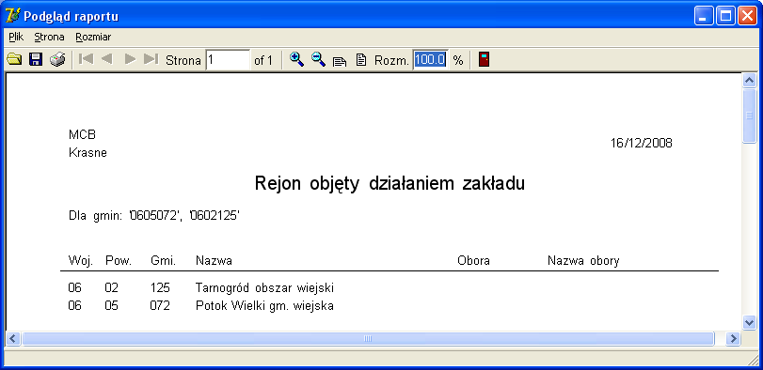Click the 'Krasne' text
This screenshot has width=763, height=370.
(87, 152)
